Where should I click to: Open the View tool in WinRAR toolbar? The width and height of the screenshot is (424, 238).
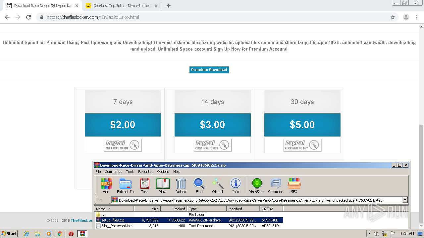tap(163, 185)
